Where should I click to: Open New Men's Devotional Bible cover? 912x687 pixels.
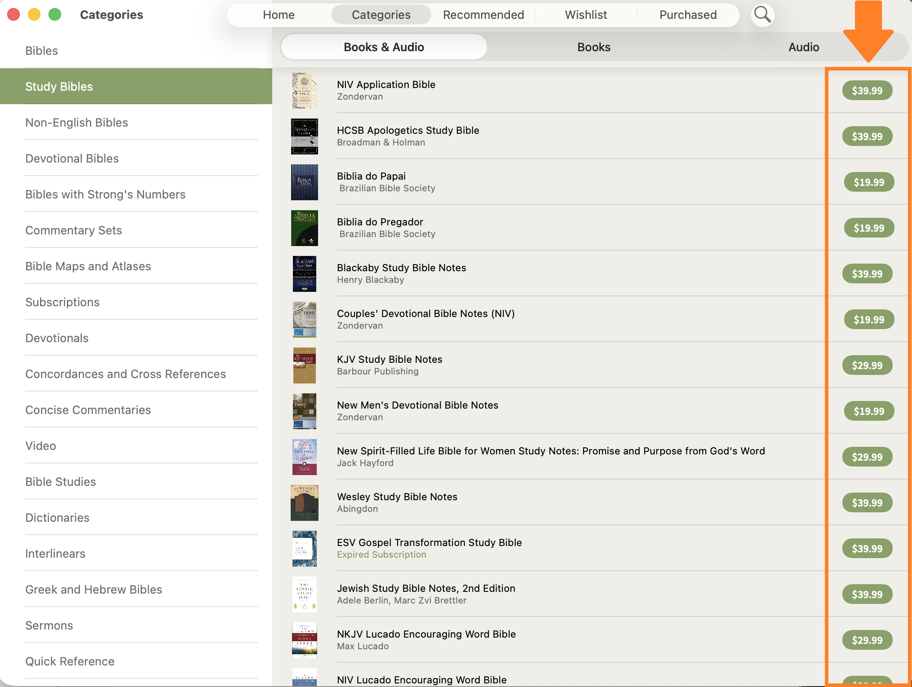point(305,411)
